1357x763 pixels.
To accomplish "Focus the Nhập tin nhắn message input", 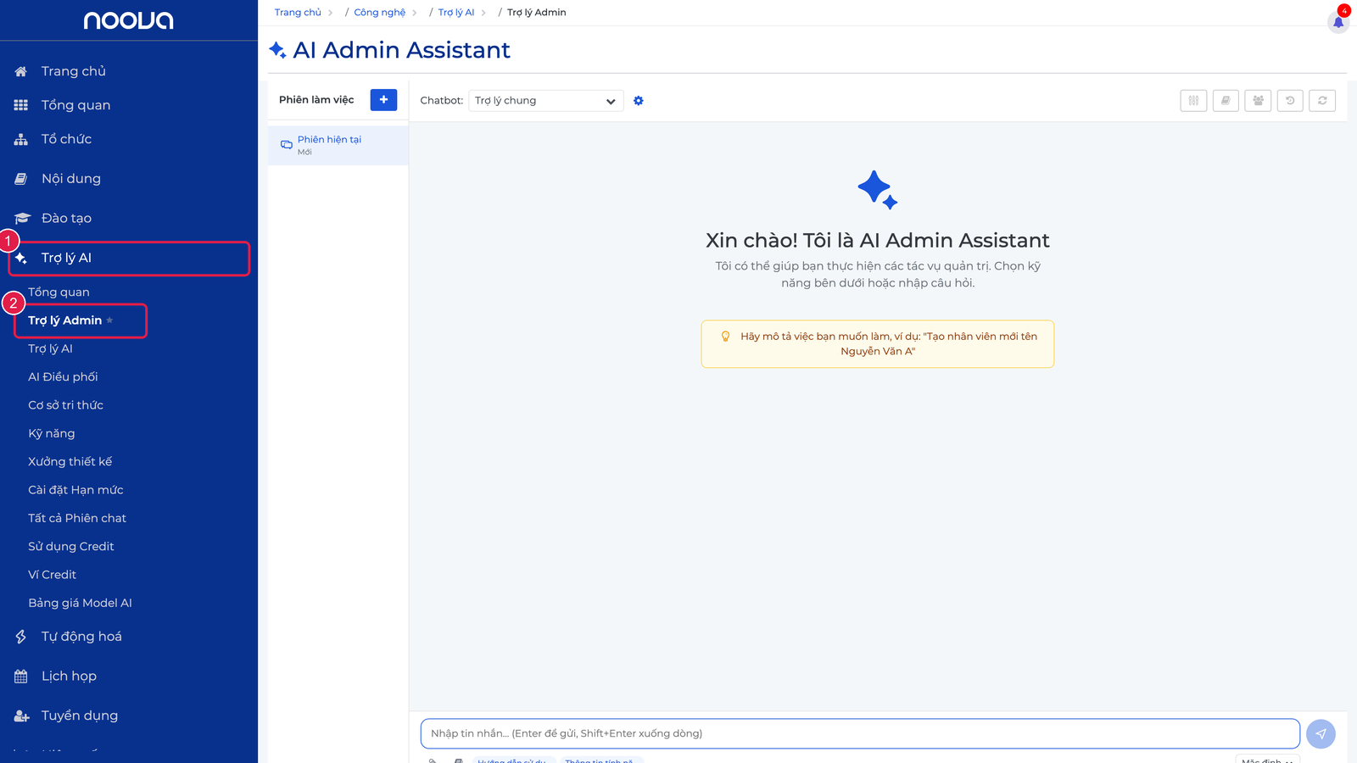I will pyautogui.click(x=860, y=734).
